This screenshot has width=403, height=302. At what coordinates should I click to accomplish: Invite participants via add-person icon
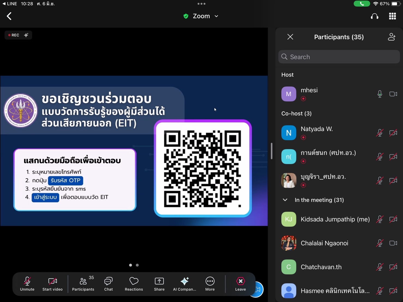pyautogui.click(x=392, y=37)
